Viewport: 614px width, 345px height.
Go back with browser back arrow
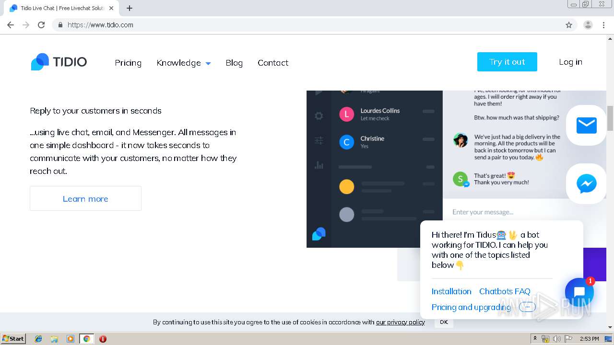point(11,25)
